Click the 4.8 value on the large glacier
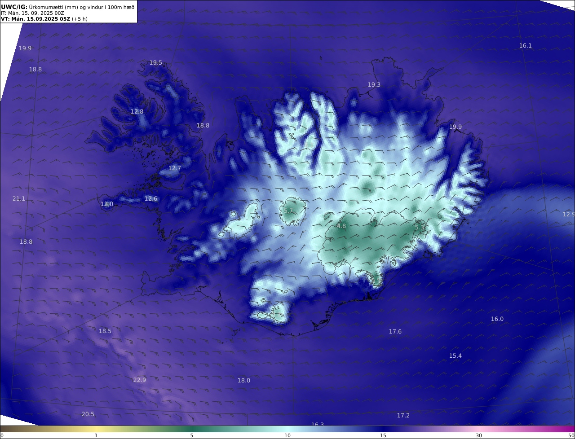Screen dimensions: 575x439 tap(341, 226)
